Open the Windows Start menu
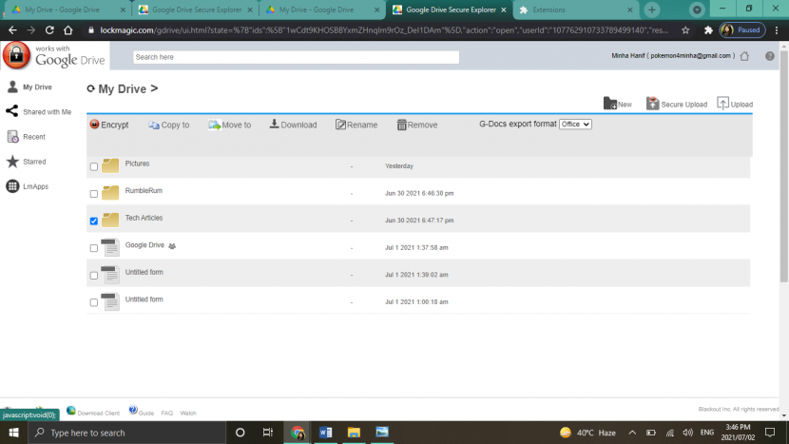Screen dimensions: 789x444 pyautogui.click(x=13, y=433)
